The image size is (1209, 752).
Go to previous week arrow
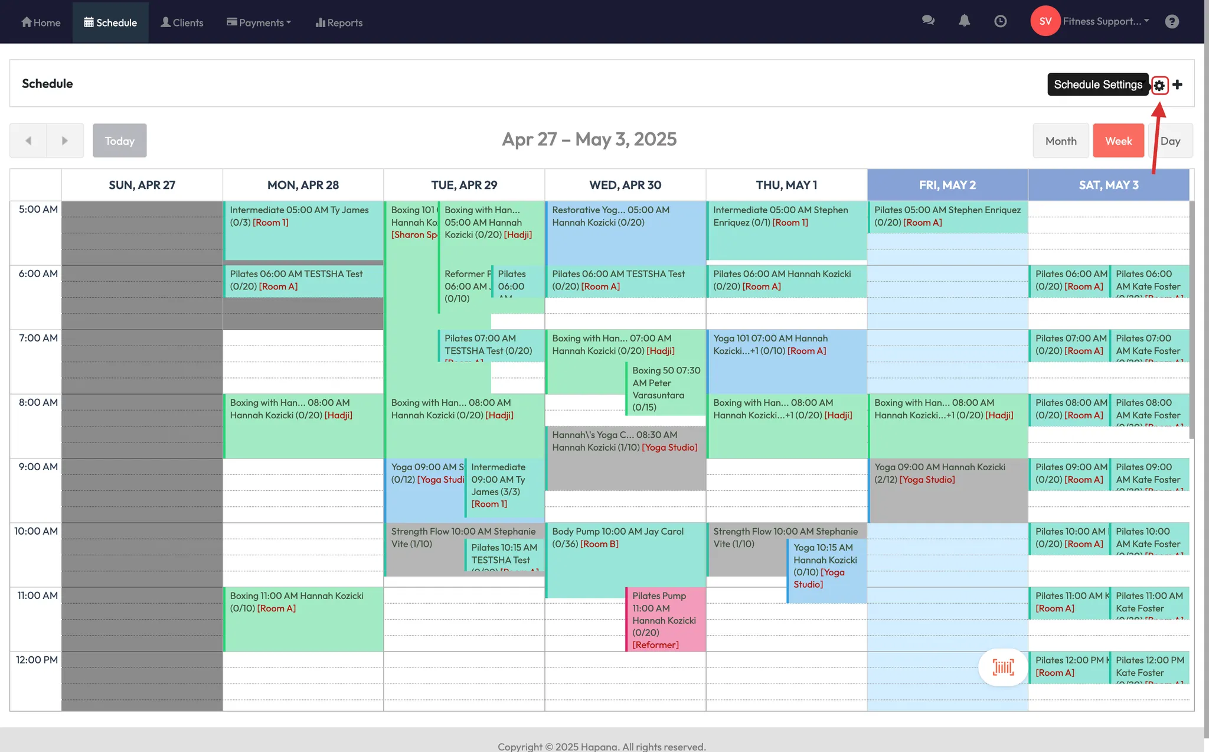[x=28, y=141]
